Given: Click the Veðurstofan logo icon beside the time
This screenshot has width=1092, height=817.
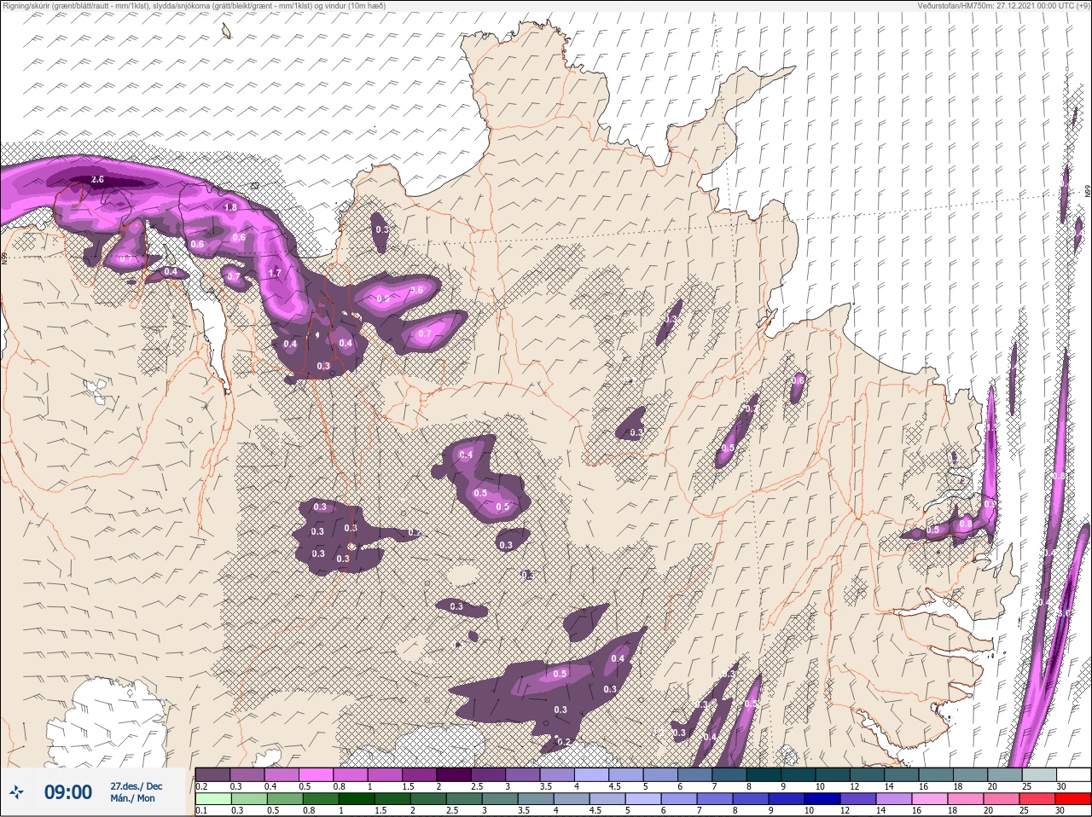Looking at the screenshot, I should pos(16,791).
